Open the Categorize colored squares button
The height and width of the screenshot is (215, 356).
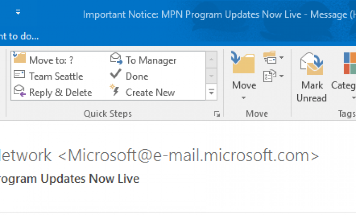(x=350, y=63)
